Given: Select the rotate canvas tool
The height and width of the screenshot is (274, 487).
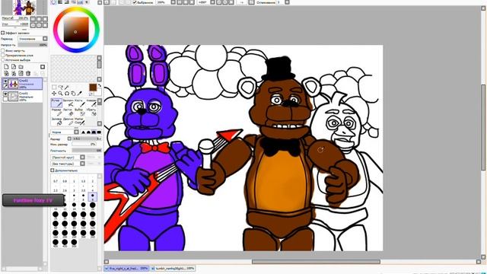Looking at the screenshot, I should tap(67, 93).
